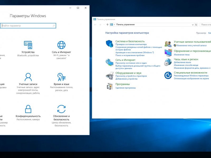Open the Время и язык icon
Viewport: 211px width, 158px height.
coord(61,77)
